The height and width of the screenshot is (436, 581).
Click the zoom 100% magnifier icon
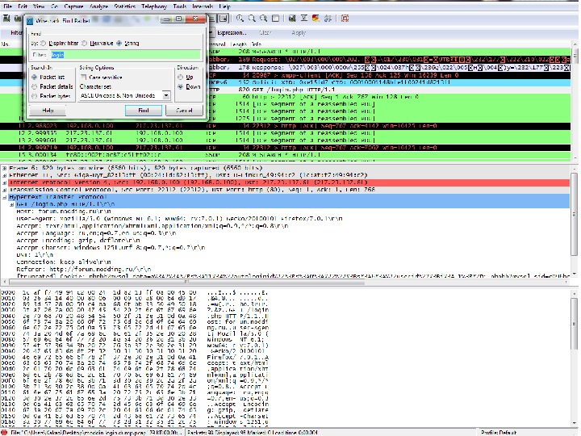point(263,18)
